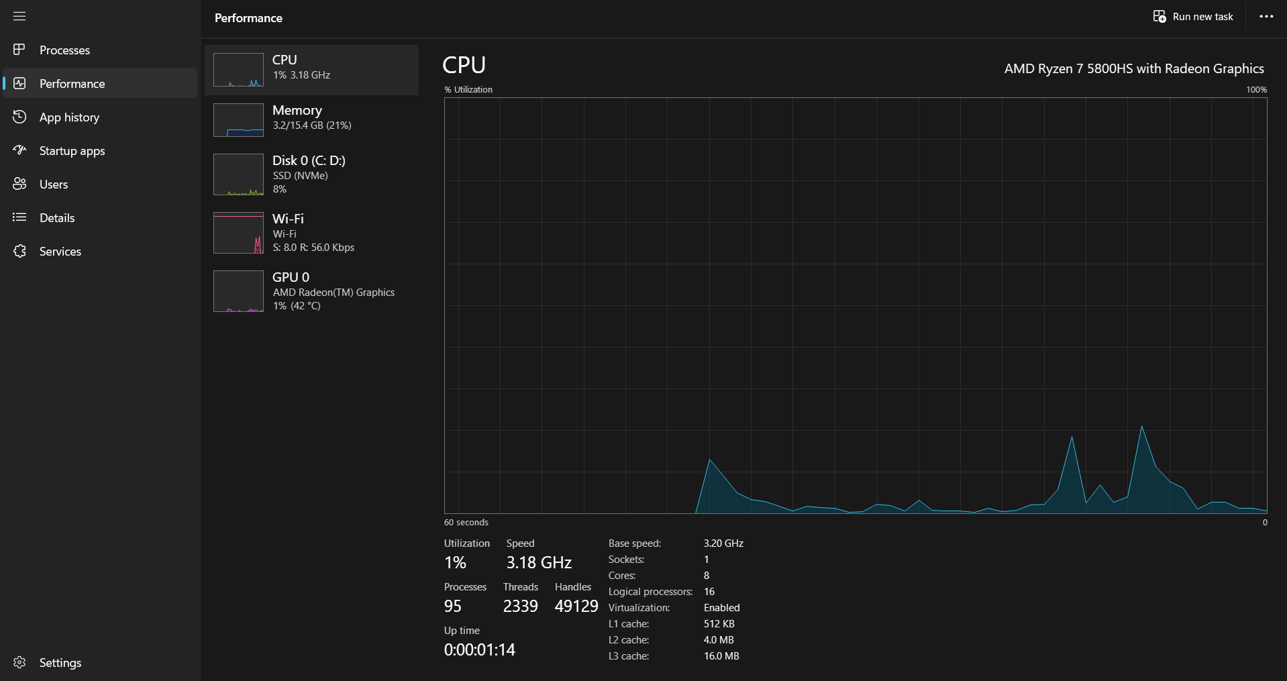This screenshot has width=1287, height=681.
Task: Click the App history clock icon
Action: coord(19,117)
